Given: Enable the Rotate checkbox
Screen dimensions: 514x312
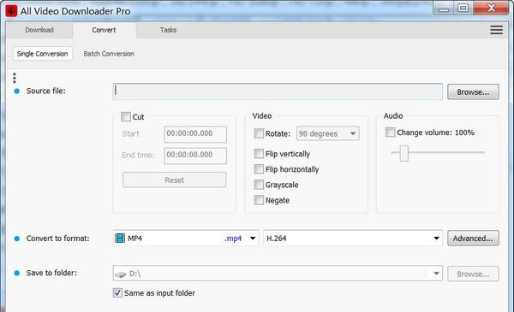Looking at the screenshot, I should pos(259,133).
